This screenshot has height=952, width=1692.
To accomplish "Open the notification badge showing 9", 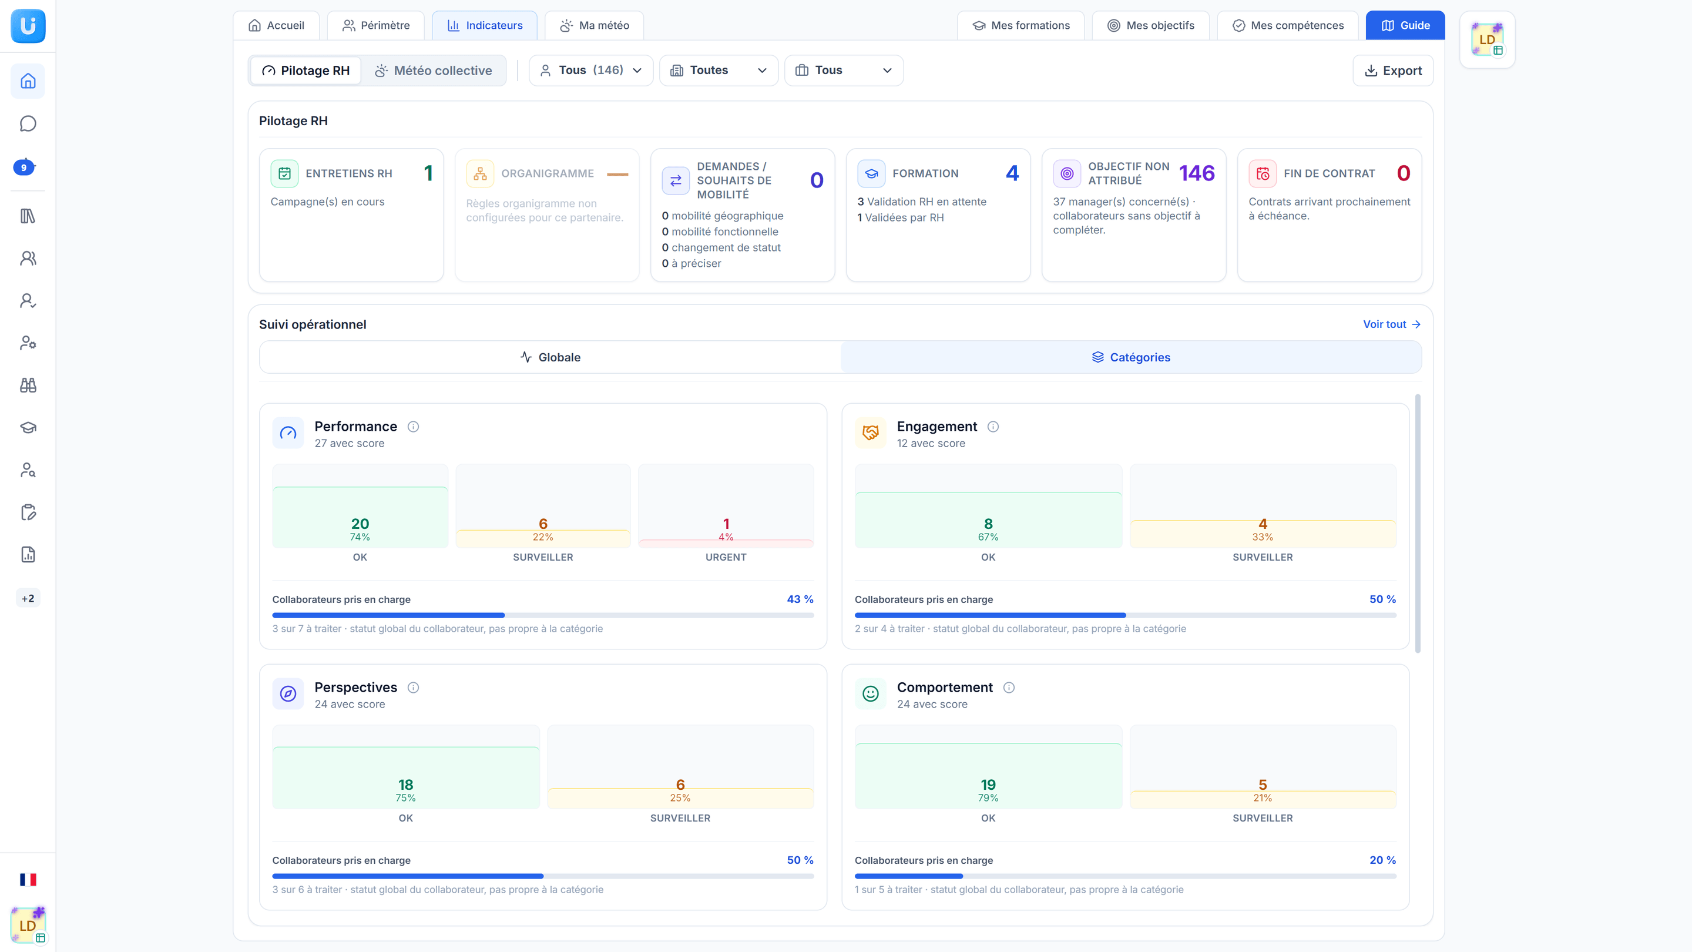I will pos(24,167).
